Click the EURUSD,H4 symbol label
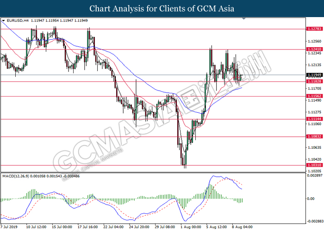The image size is (324, 231). [18, 21]
